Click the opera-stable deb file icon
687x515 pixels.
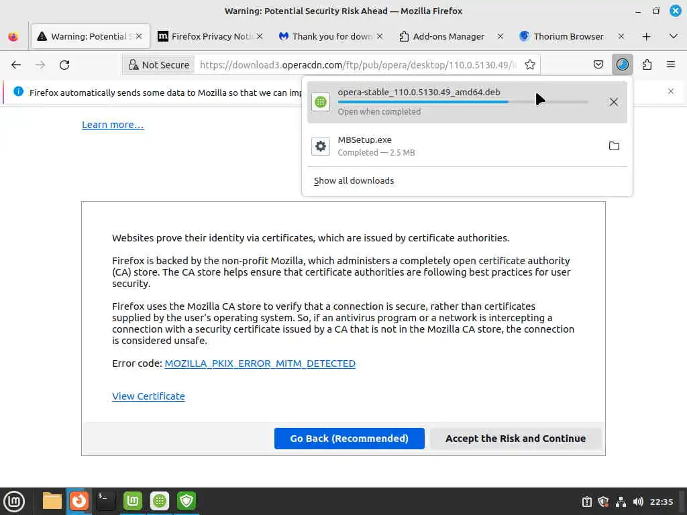tap(321, 102)
